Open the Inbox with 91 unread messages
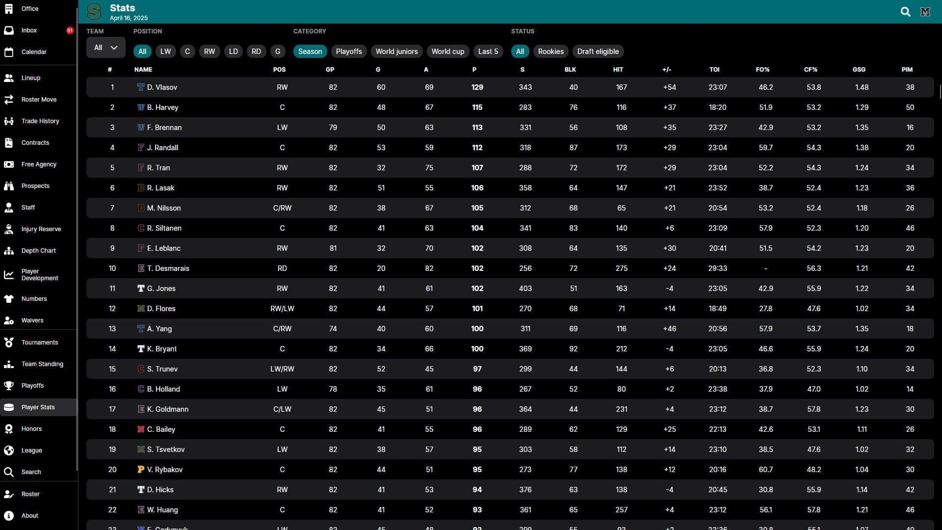Image resolution: width=942 pixels, height=530 pixels. (28, 30)
